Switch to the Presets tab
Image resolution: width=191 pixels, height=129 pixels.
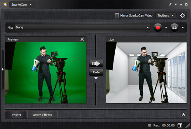(16, 115)
